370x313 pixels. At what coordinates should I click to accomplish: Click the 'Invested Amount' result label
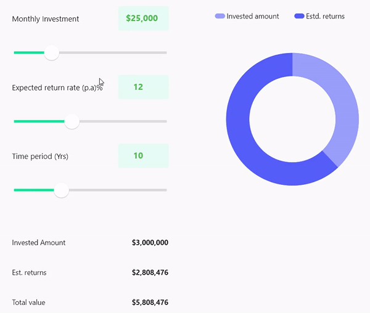(39, 243)
